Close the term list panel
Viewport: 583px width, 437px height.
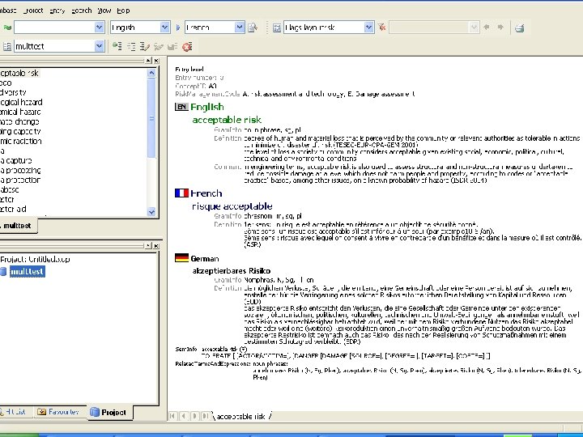(x=156, y=60)
